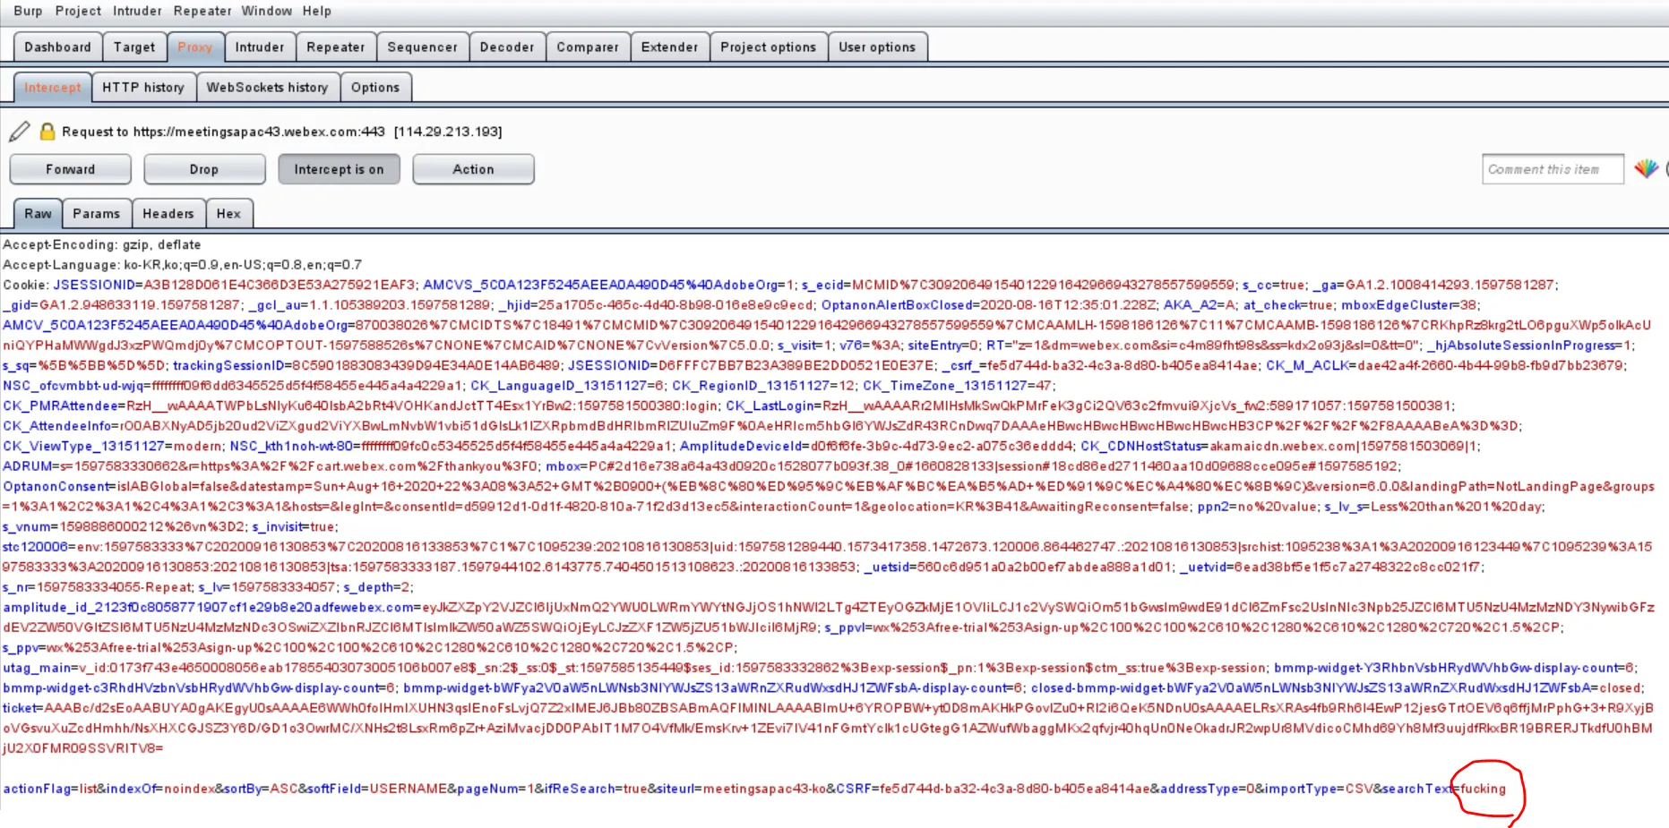Open the Action dropdown menu

(473, 169)
